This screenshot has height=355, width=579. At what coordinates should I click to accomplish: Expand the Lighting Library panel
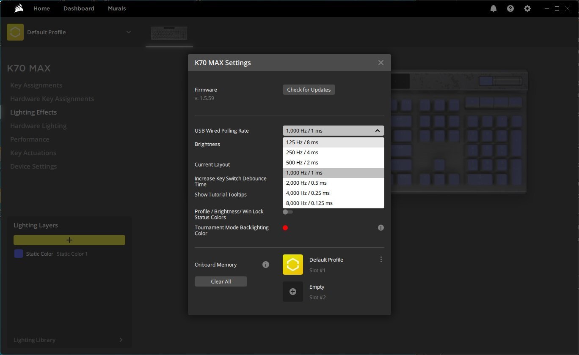pyautogui.click(x=121, y=340)
